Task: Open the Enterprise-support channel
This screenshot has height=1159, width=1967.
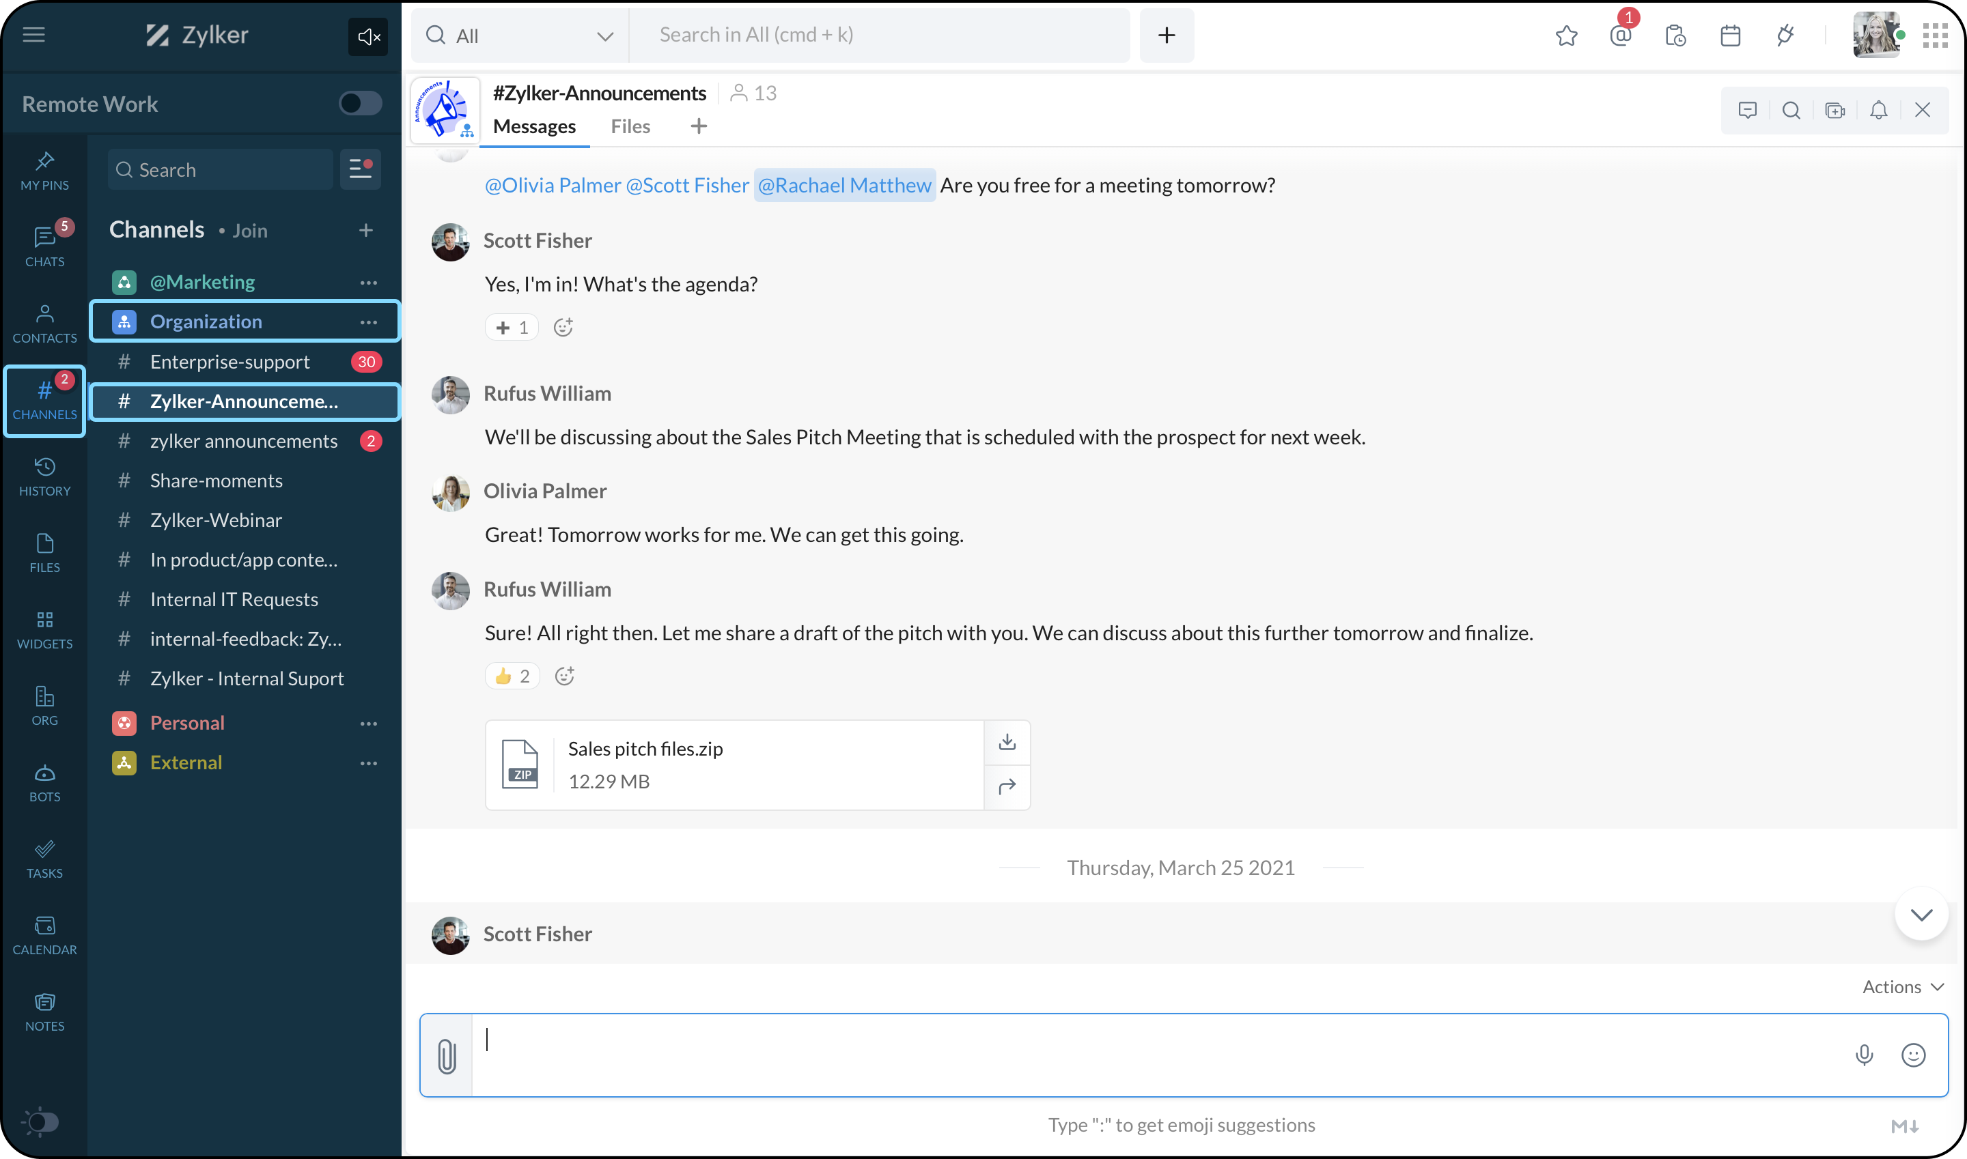Action: click(x=245, y=362)
